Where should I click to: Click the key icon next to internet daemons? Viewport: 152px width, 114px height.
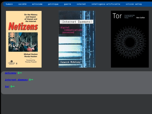click(x=31, y=80)
